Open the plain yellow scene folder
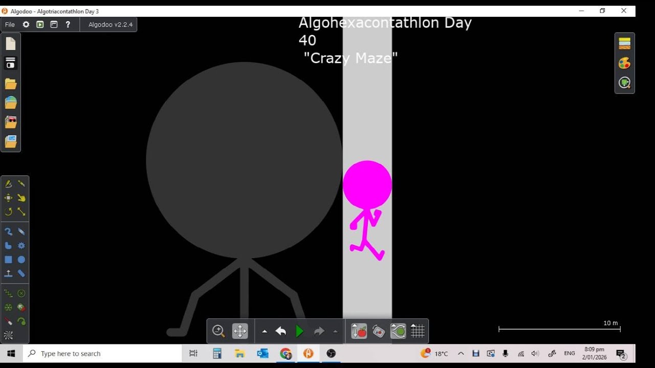Image resolution: width=655 pixels, height=368 pixels. tap(11, 84)
